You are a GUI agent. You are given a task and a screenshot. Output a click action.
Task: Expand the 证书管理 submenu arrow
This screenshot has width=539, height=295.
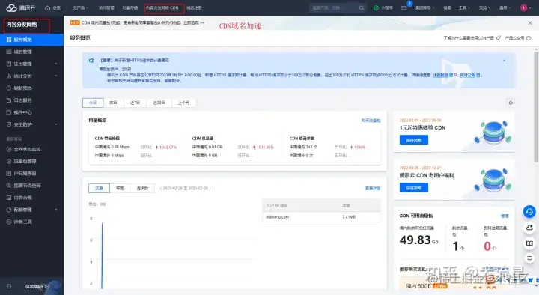pos(56,64)
